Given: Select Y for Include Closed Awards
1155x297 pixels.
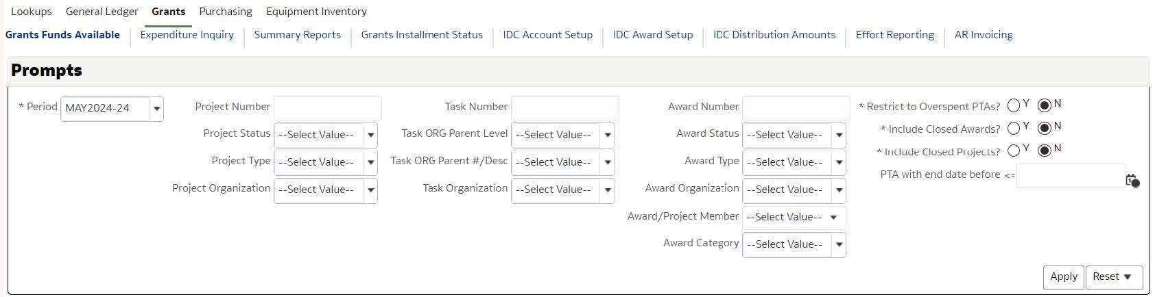Looking at the screenshot, I should (x=1014, y=128).
